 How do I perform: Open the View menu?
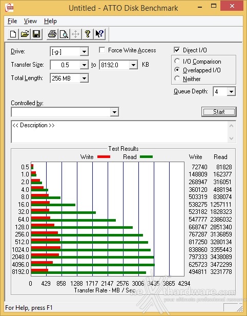[x=30, y=21]
